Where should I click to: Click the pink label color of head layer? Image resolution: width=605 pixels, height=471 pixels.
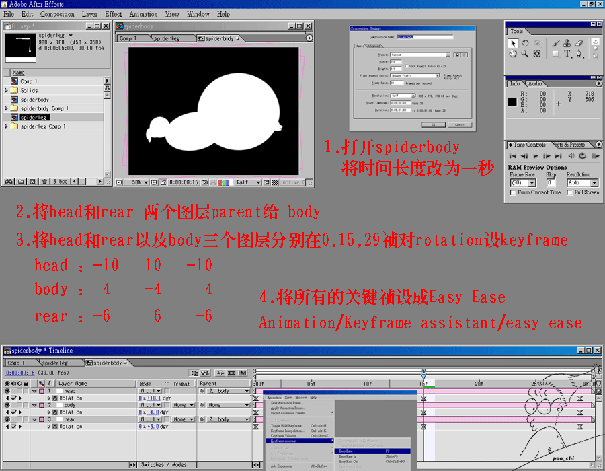point(42,391)
